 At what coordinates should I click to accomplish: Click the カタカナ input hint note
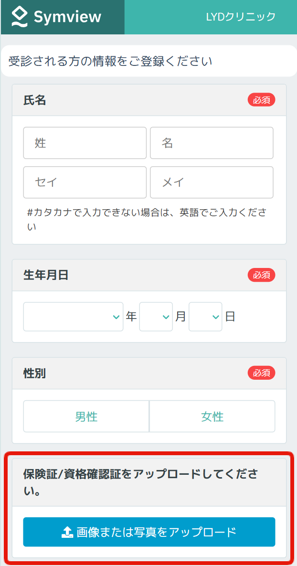(147, 220)
